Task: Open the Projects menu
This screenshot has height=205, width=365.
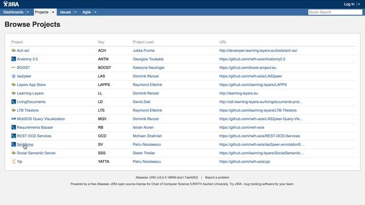Action: click(42, 12)
